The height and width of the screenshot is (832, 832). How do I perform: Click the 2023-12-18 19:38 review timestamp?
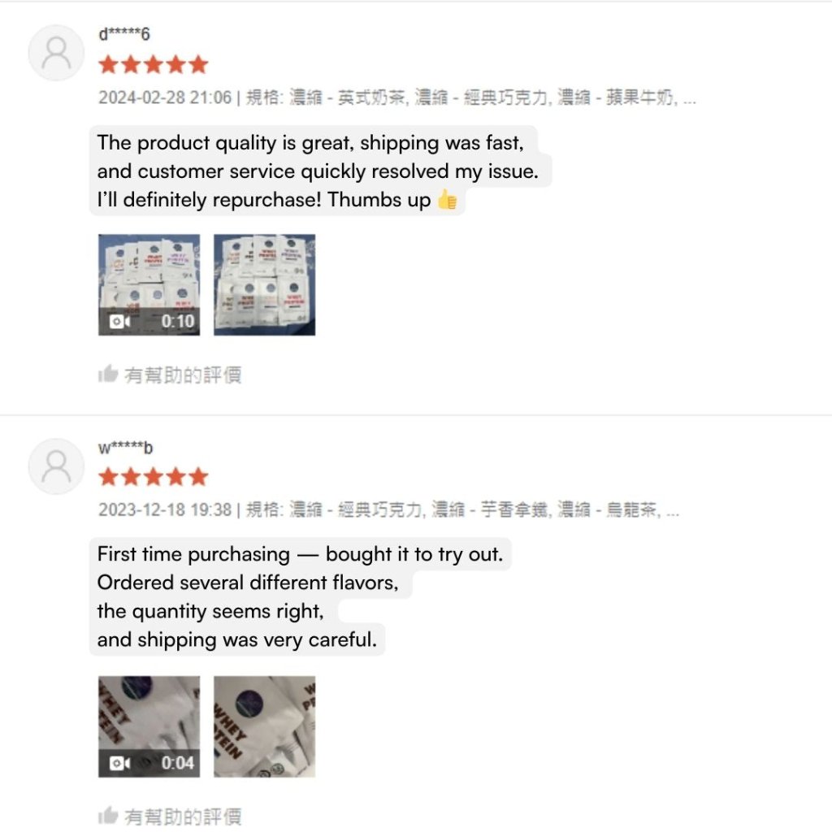coord(165,510)
